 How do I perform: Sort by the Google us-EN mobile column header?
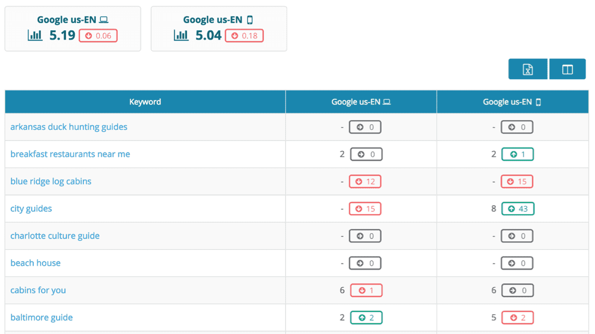512,102
